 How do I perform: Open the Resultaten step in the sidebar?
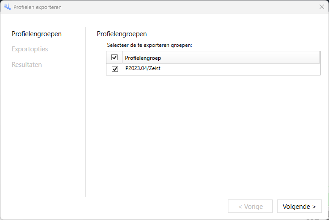(x=27, y=65)
